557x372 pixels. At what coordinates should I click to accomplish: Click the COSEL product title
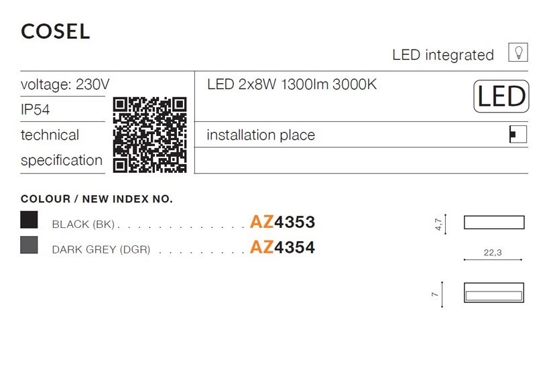(x=56, y=32)
